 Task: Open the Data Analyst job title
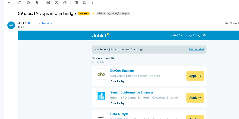click(119, 114)
